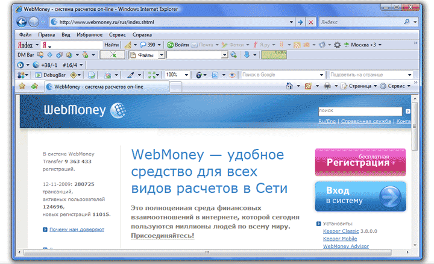Click the DM Bar magnifier globe icon
The image size is (434, 264).
233,55
